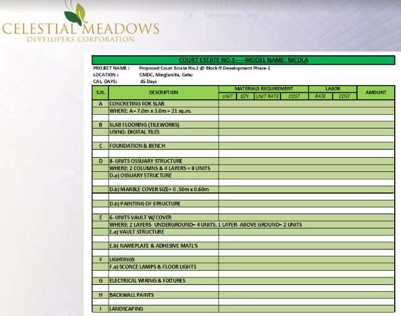Click the Celestial Meadows leaf logo

coord(75,13)
